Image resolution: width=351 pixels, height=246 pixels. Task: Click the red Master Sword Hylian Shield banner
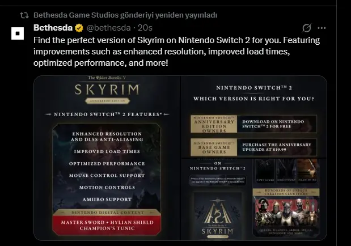coord(107,225)
